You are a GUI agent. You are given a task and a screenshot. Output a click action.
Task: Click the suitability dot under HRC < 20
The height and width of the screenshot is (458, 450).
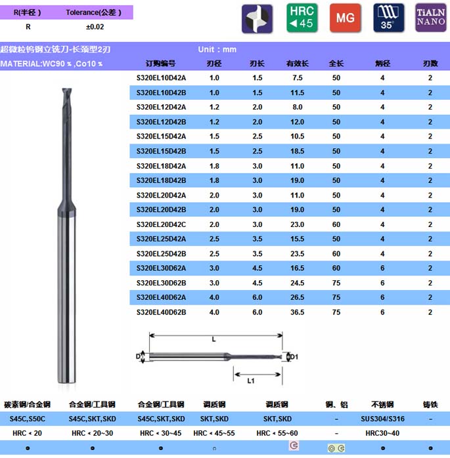pyautogui.click(x=28, y=448)
